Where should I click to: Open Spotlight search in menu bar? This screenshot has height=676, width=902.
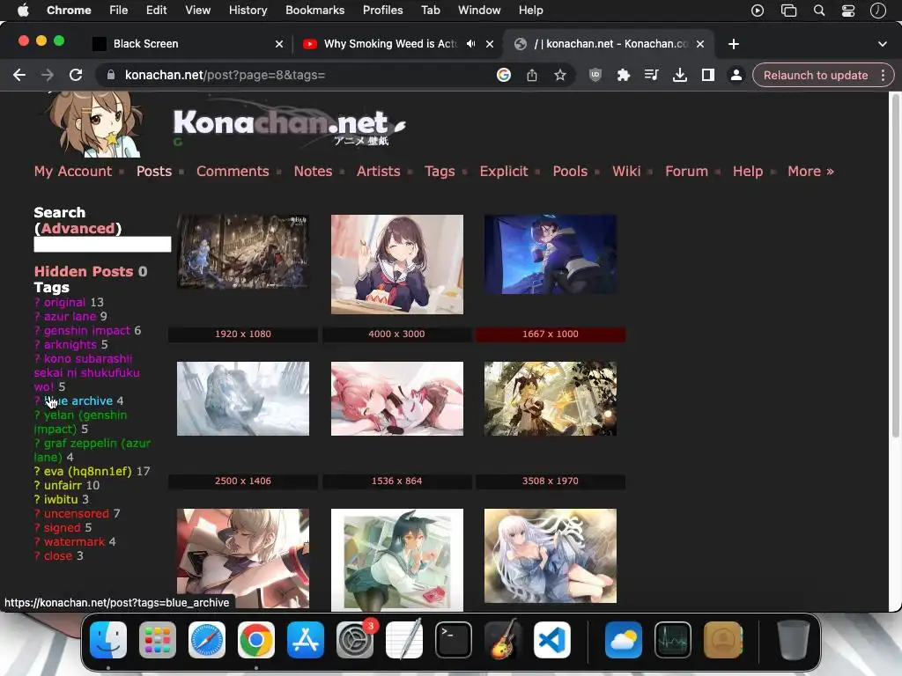(x=819, y=11)
